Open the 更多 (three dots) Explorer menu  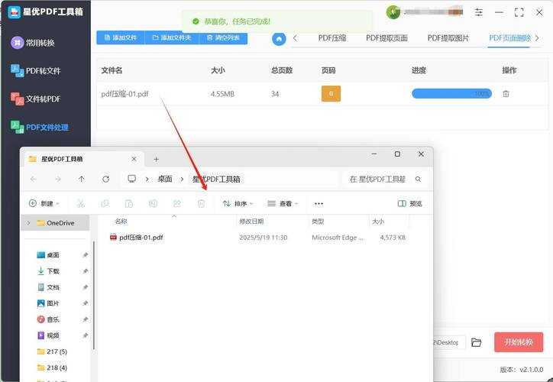pyautogui.click(x=319, y=204)
